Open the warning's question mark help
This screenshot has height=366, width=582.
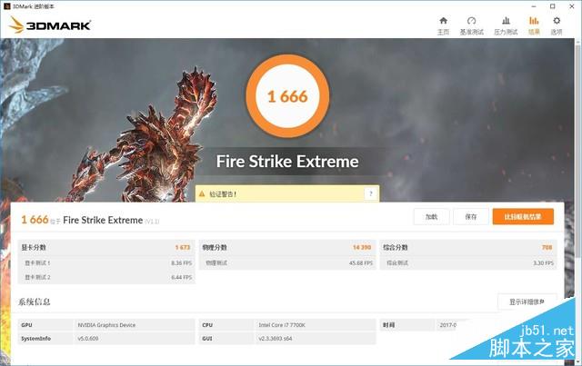370,193
